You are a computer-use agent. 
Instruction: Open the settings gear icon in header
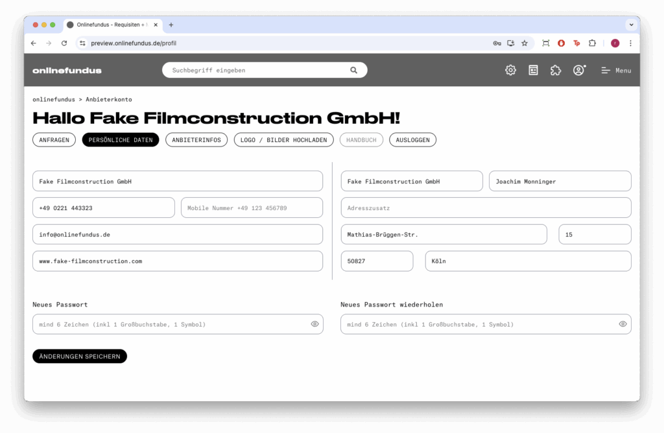[x=510, y=70]
